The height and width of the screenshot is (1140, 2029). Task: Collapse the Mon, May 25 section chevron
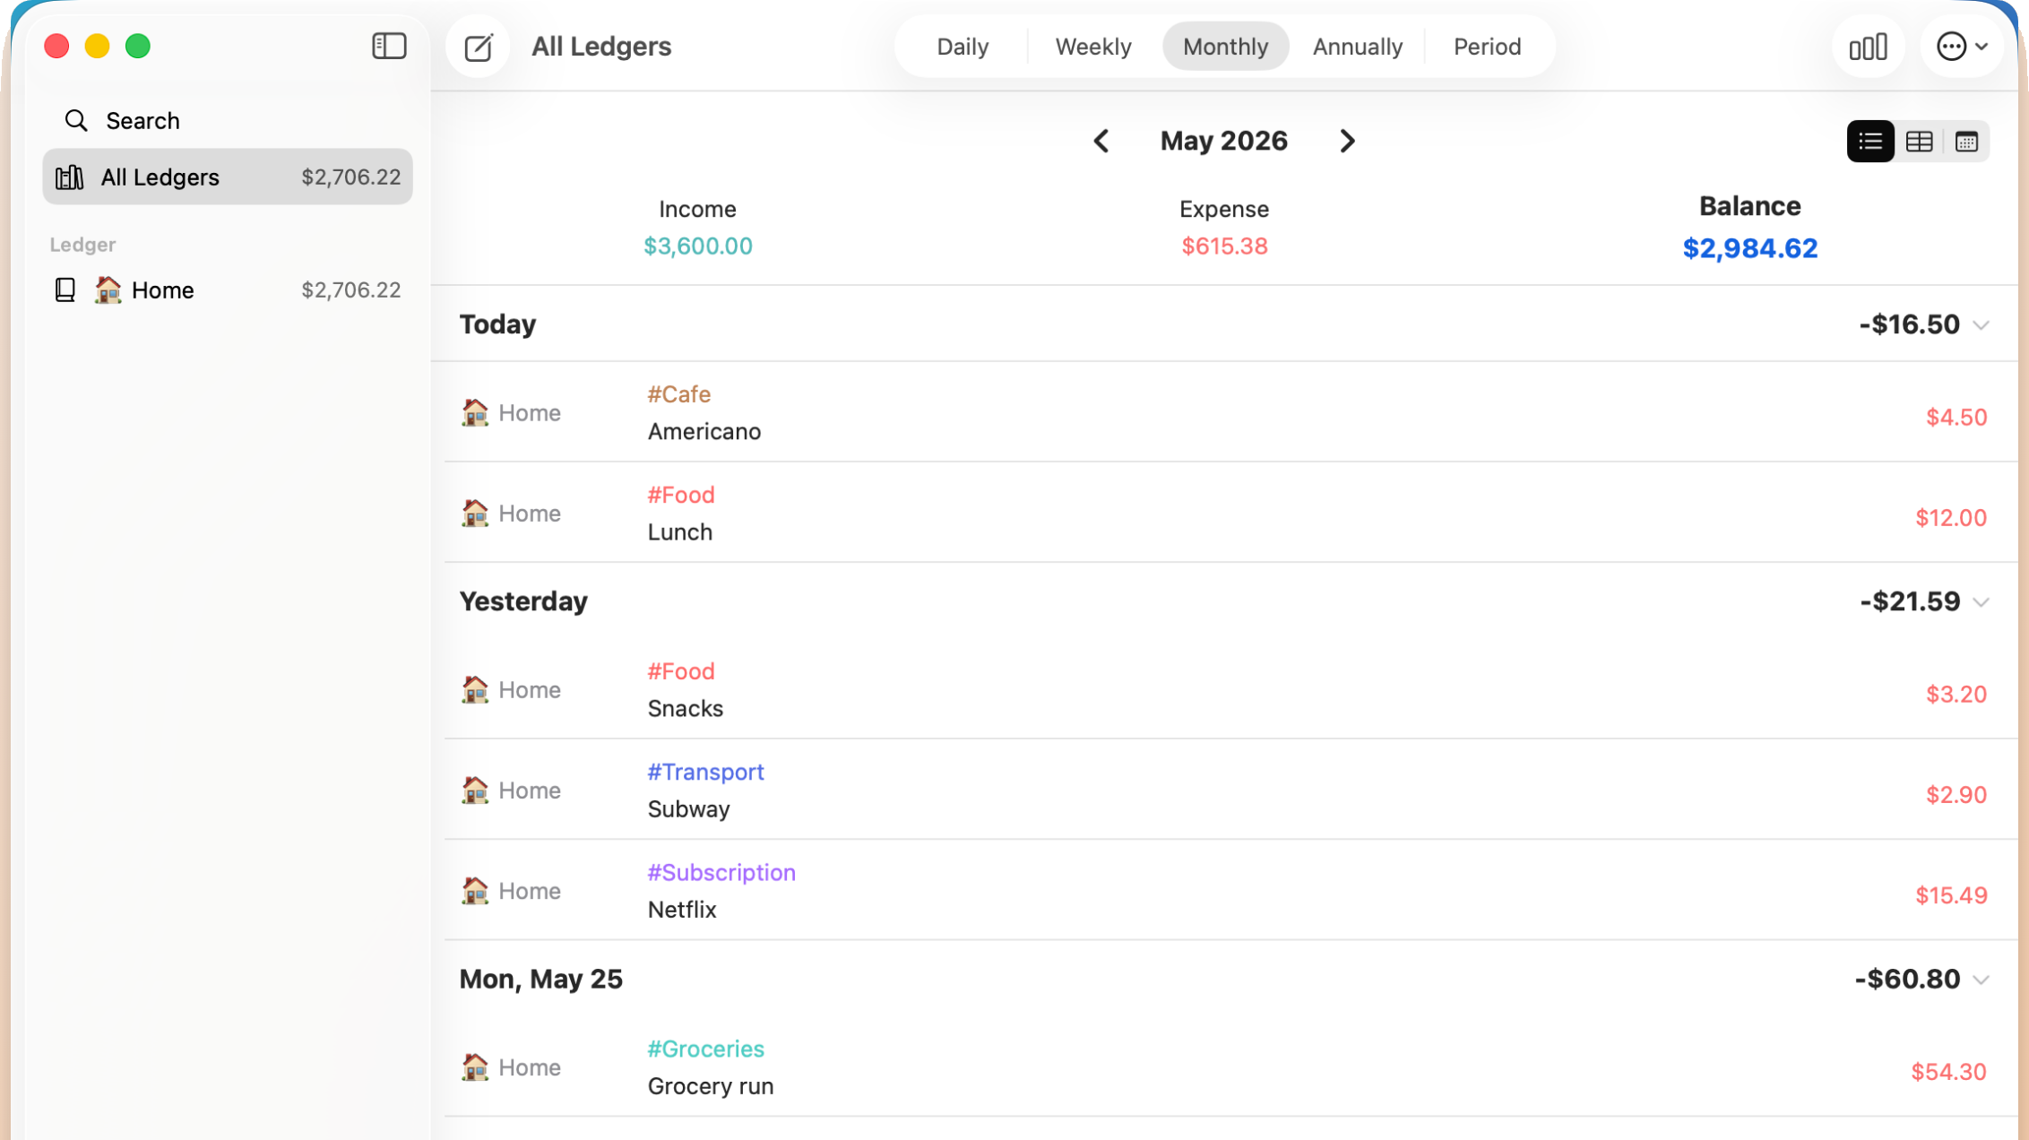click(x=1982, y=980)
